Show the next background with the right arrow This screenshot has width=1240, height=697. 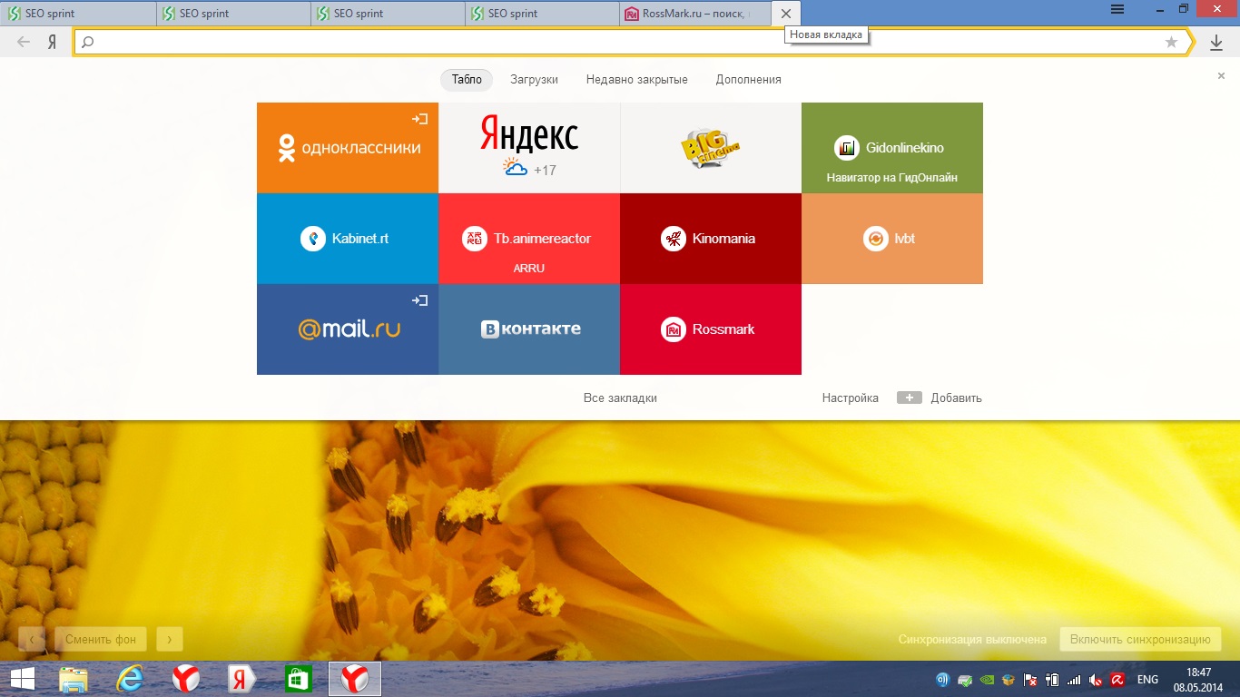pos(169,639)
